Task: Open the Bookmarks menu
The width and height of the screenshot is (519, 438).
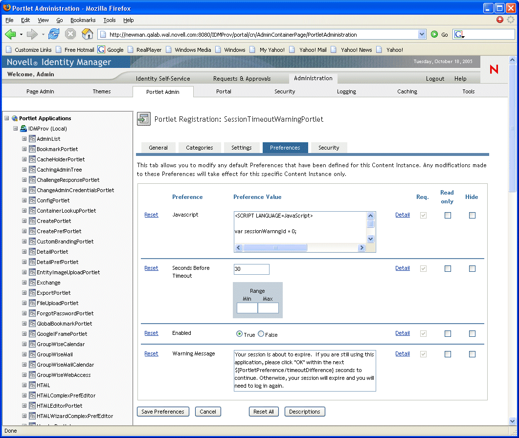Action: [83, 20]
